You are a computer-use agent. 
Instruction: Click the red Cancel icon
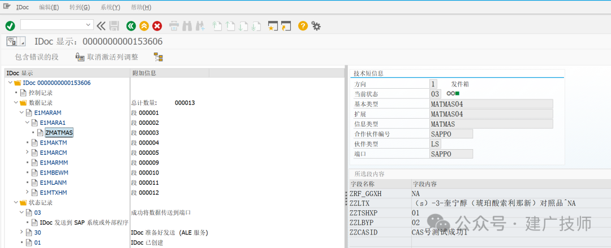(x=157, y=26)
